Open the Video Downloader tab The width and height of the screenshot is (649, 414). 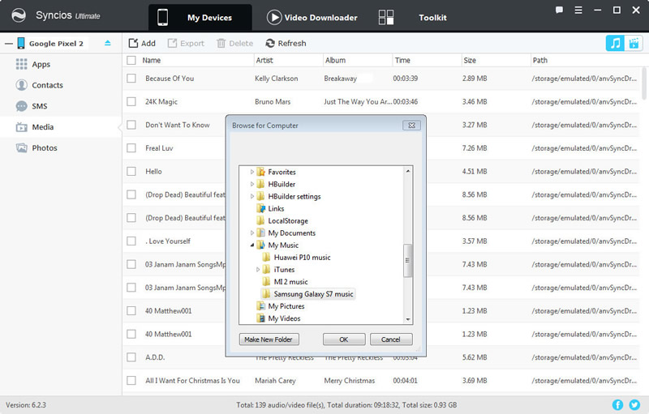pos(312,17)
